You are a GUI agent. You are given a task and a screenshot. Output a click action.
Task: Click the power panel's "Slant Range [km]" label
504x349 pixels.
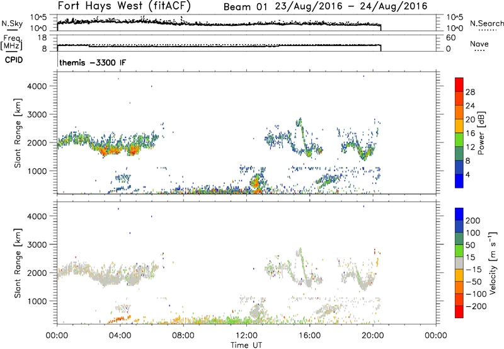click(x=18, y=133)
